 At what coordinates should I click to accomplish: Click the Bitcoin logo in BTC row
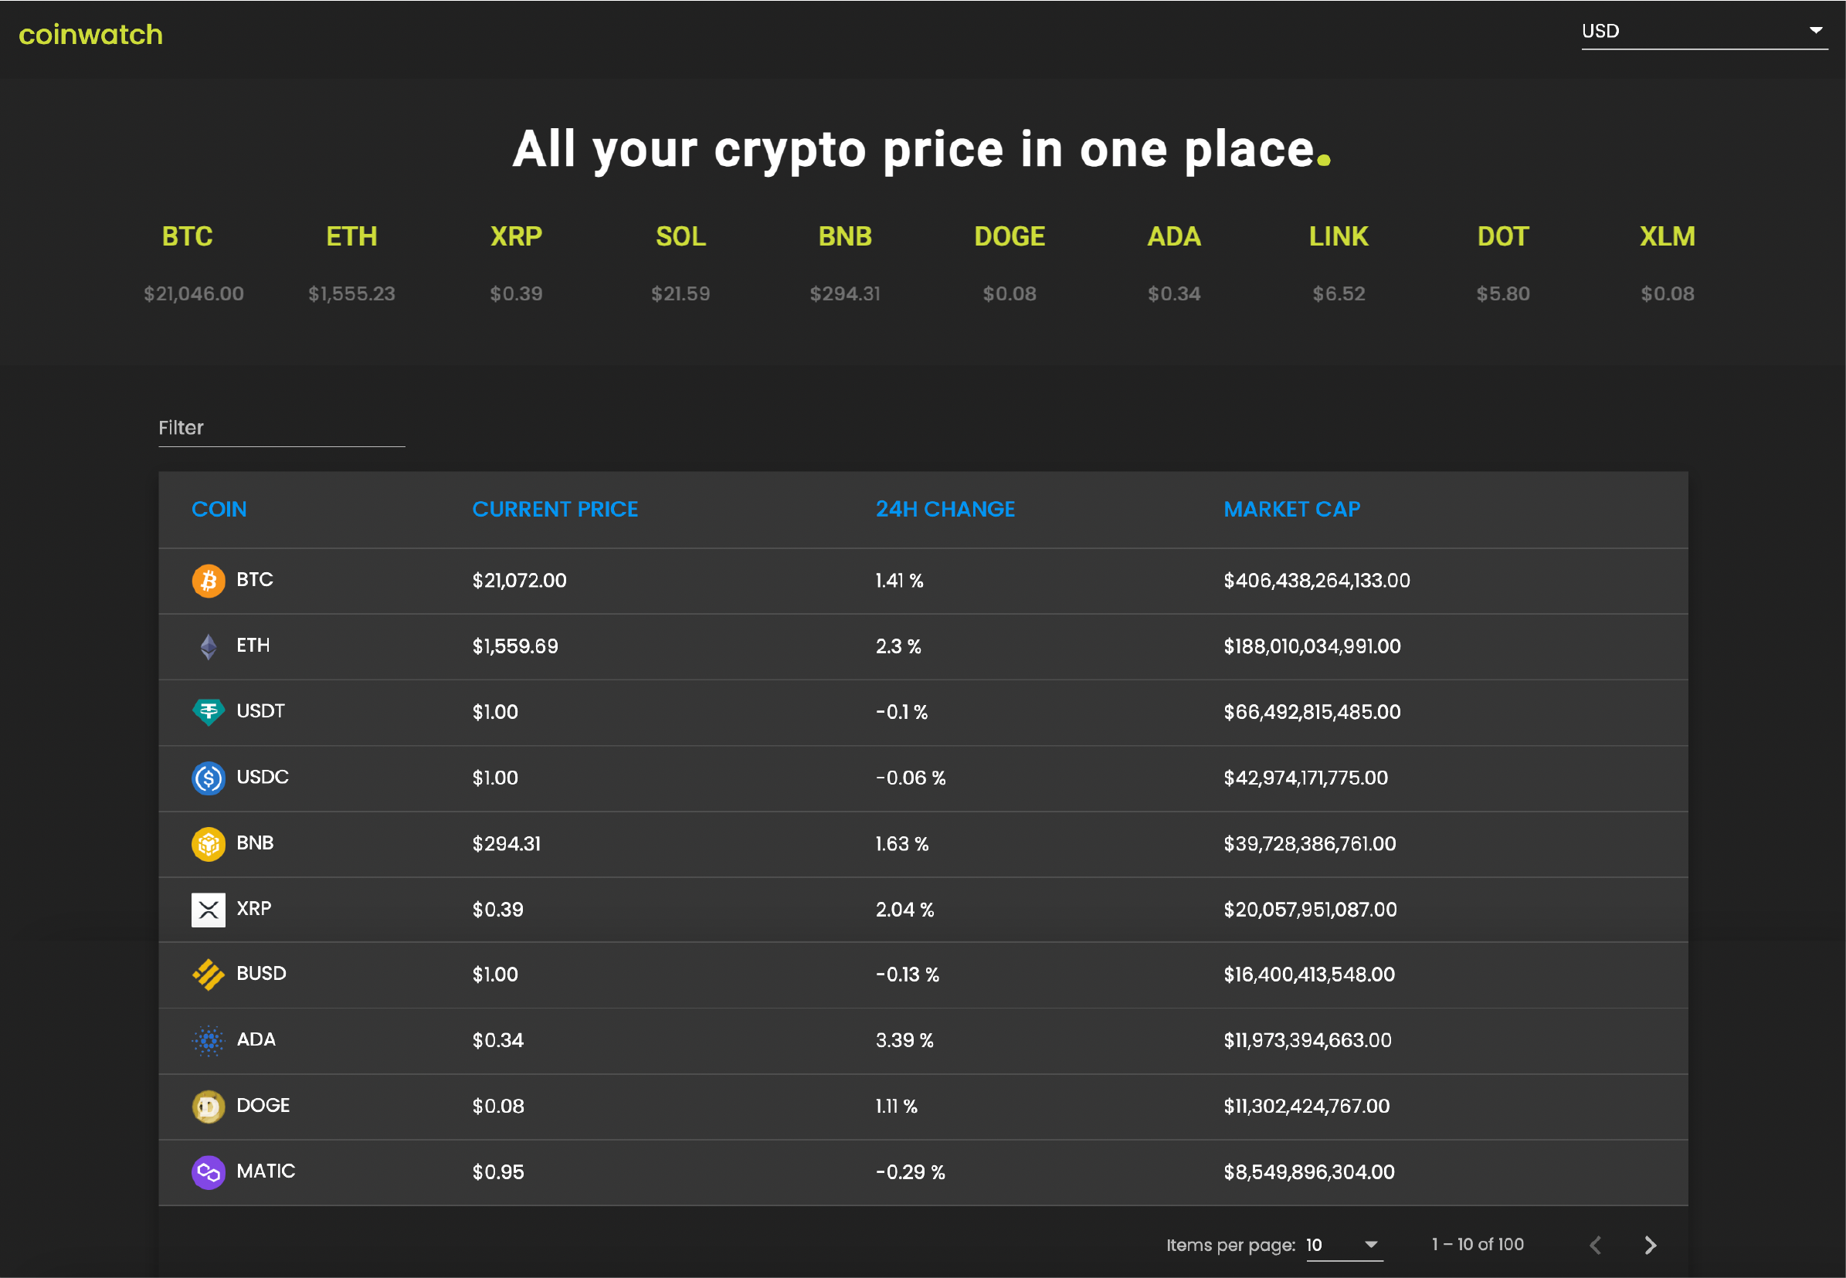[x=209, y=581]
